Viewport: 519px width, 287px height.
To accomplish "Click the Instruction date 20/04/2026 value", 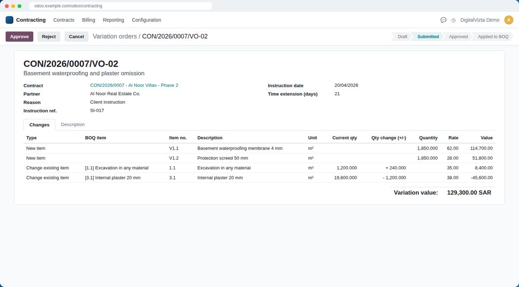I will (x=346, y=85).
